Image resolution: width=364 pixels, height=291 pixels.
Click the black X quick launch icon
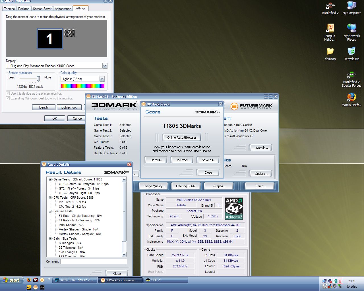click(x=36, y=280)
